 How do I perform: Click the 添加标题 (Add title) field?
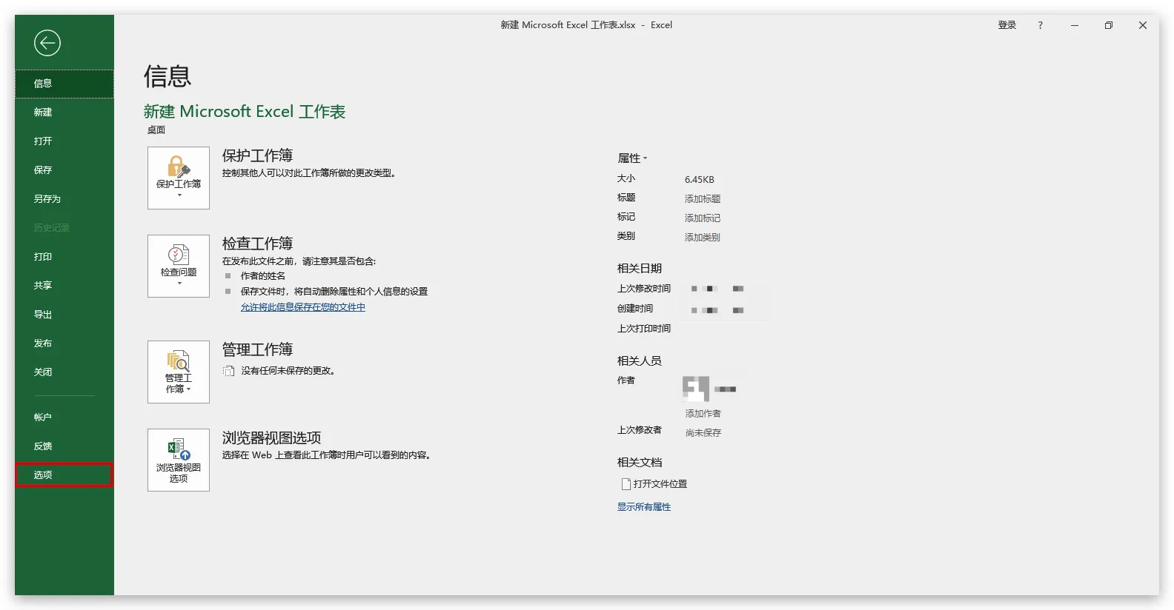coord(702,199)
